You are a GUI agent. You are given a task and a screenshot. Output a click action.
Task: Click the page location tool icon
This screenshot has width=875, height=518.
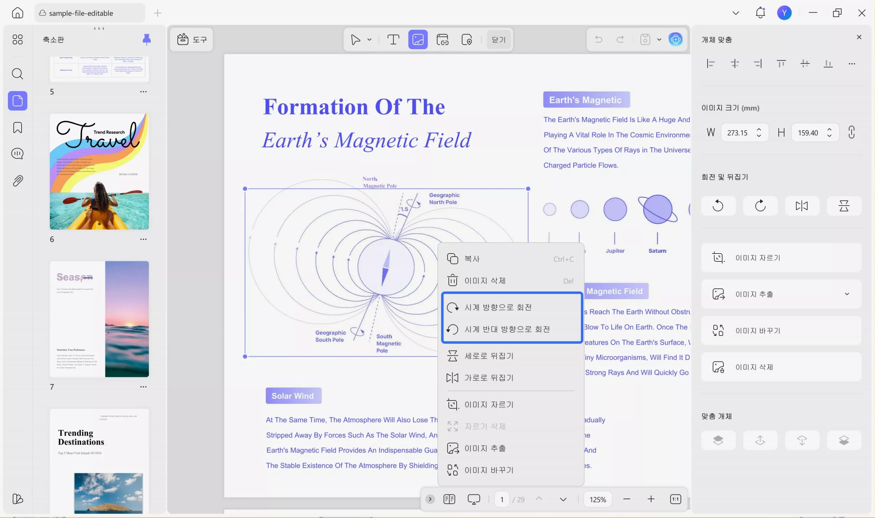coord(467,39)
